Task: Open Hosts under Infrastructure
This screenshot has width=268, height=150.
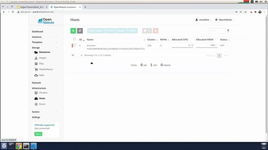Action: [x=40, y=98]
